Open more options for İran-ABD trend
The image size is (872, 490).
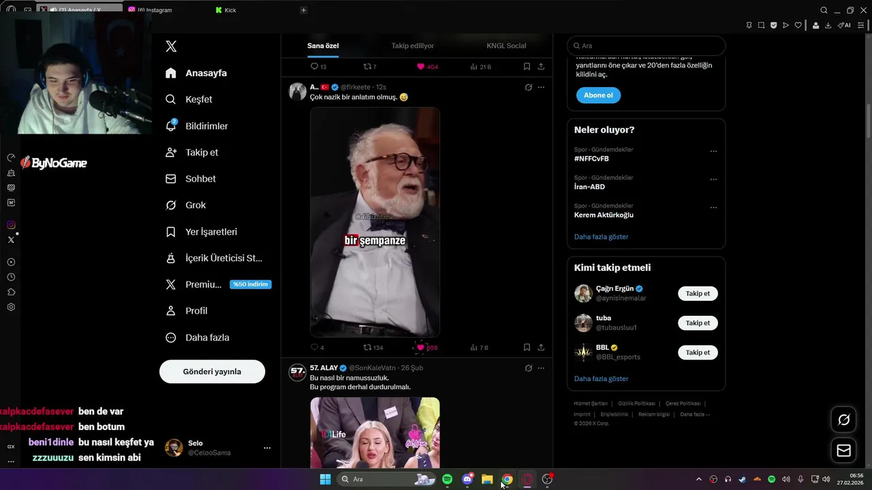click(713, 180)
